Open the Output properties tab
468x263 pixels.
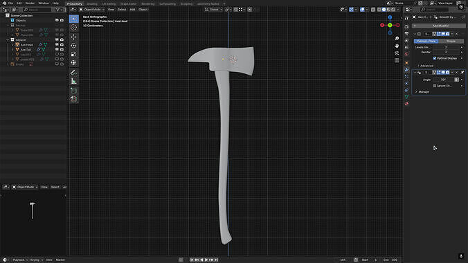coord(406,33)
